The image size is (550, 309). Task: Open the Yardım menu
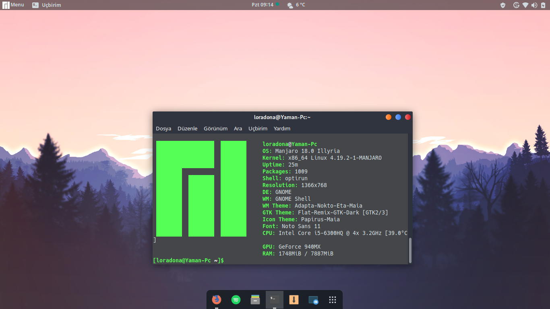coord(282,128)
